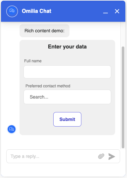Open the Preferred contact method search dropdown
This screenshot has height=178, width=127.
tap(67, 97)
